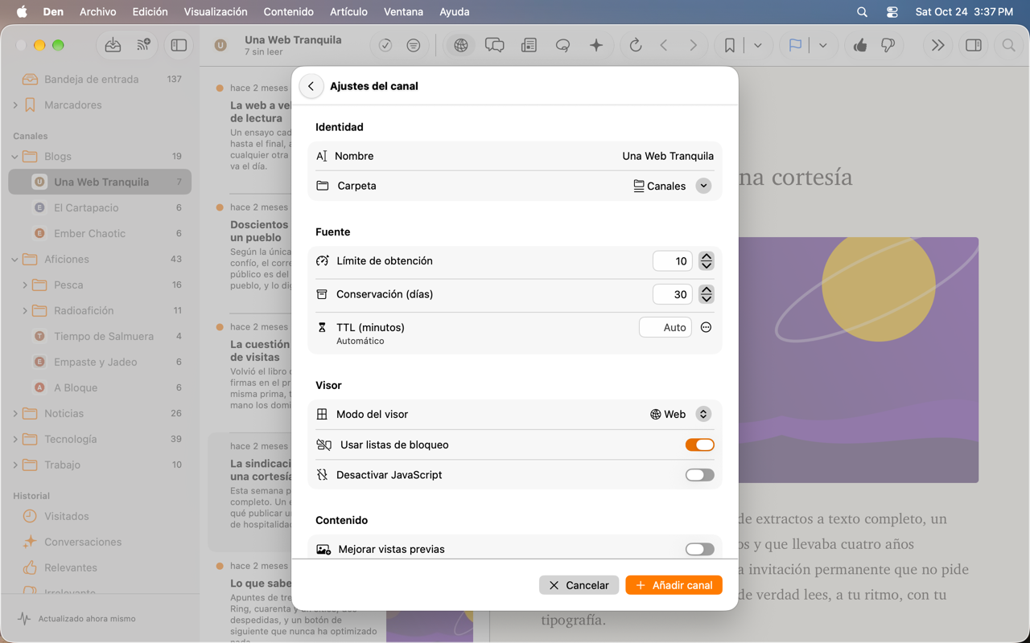Expand the Noticias folder

15,414
